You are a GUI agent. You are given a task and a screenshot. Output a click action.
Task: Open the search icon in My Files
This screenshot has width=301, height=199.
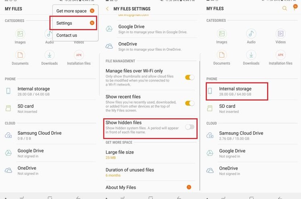[284, 8]
